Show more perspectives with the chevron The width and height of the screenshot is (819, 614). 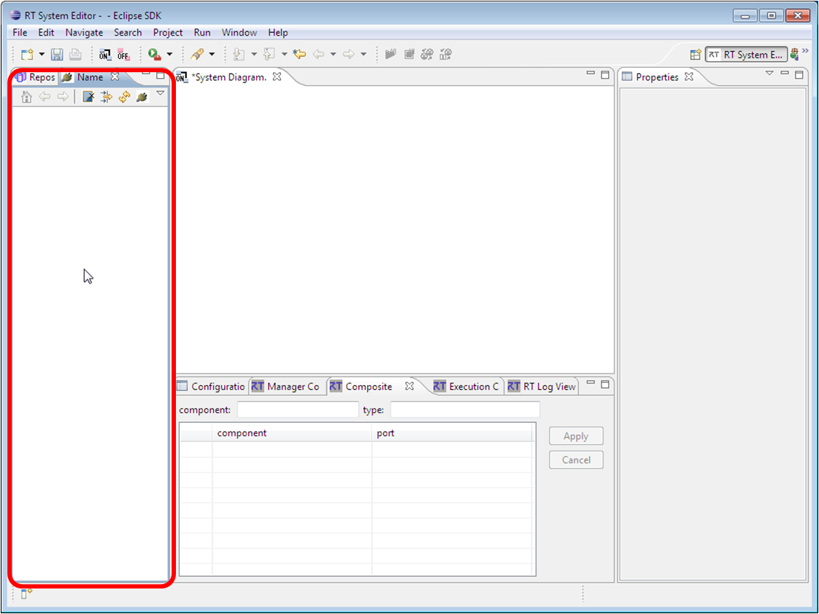tap(805, 51)
